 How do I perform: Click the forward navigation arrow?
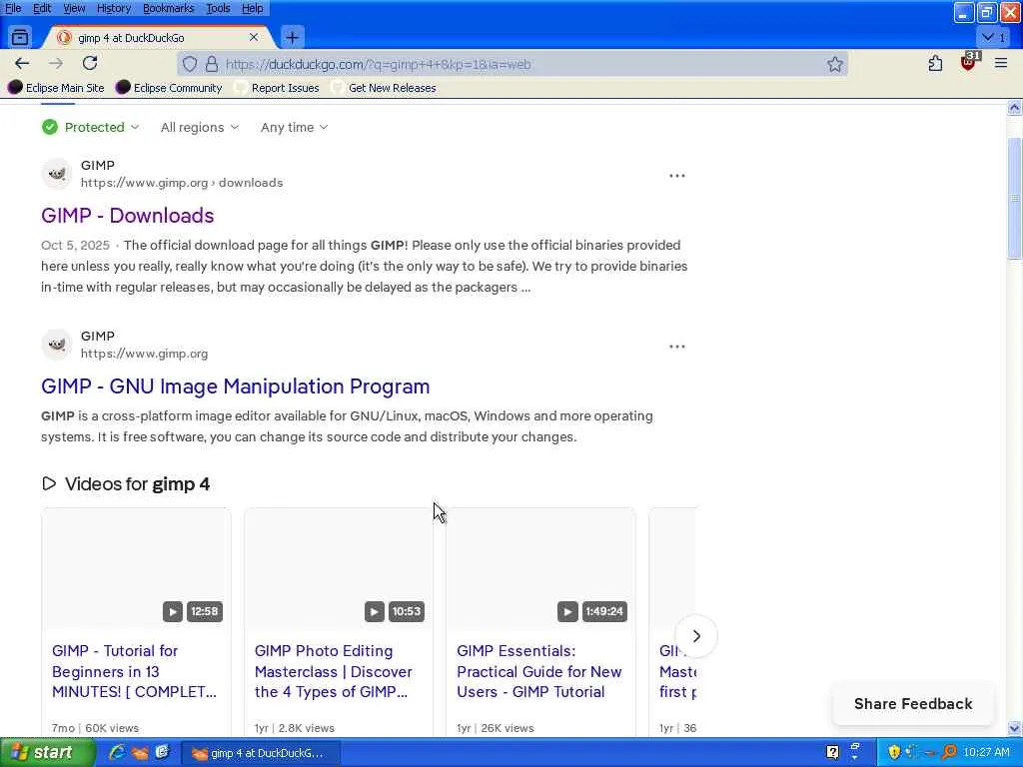(56, 63)
